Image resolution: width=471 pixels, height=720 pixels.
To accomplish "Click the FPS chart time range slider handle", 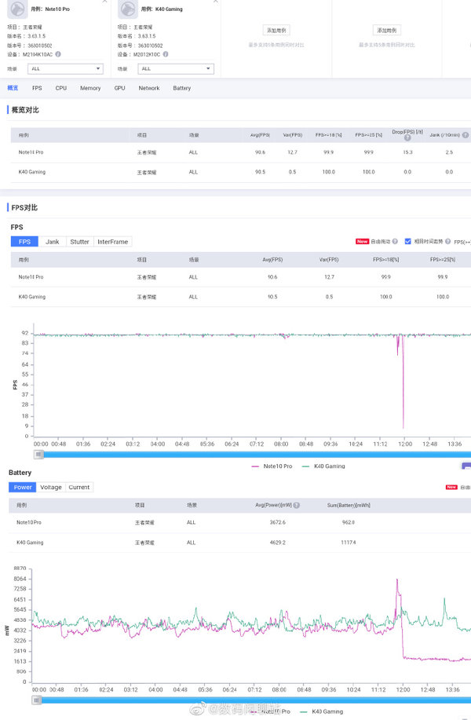I will 38,454.
